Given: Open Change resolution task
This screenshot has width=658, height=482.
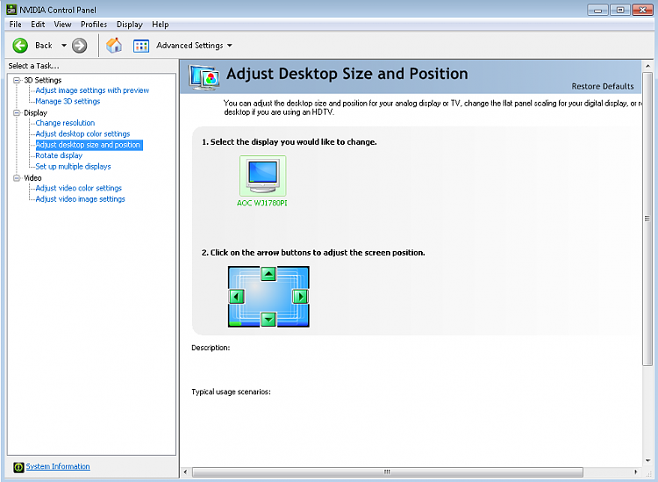Looking at the screenshot, I should (65, 123).
